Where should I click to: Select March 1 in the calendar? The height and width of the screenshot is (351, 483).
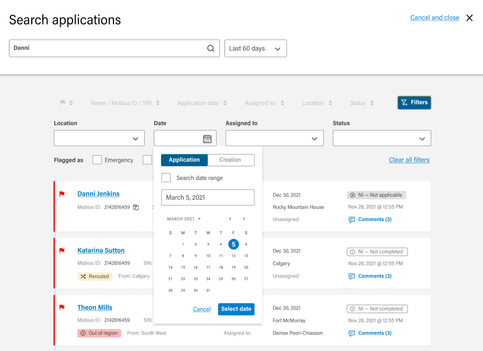coord(183,244)
